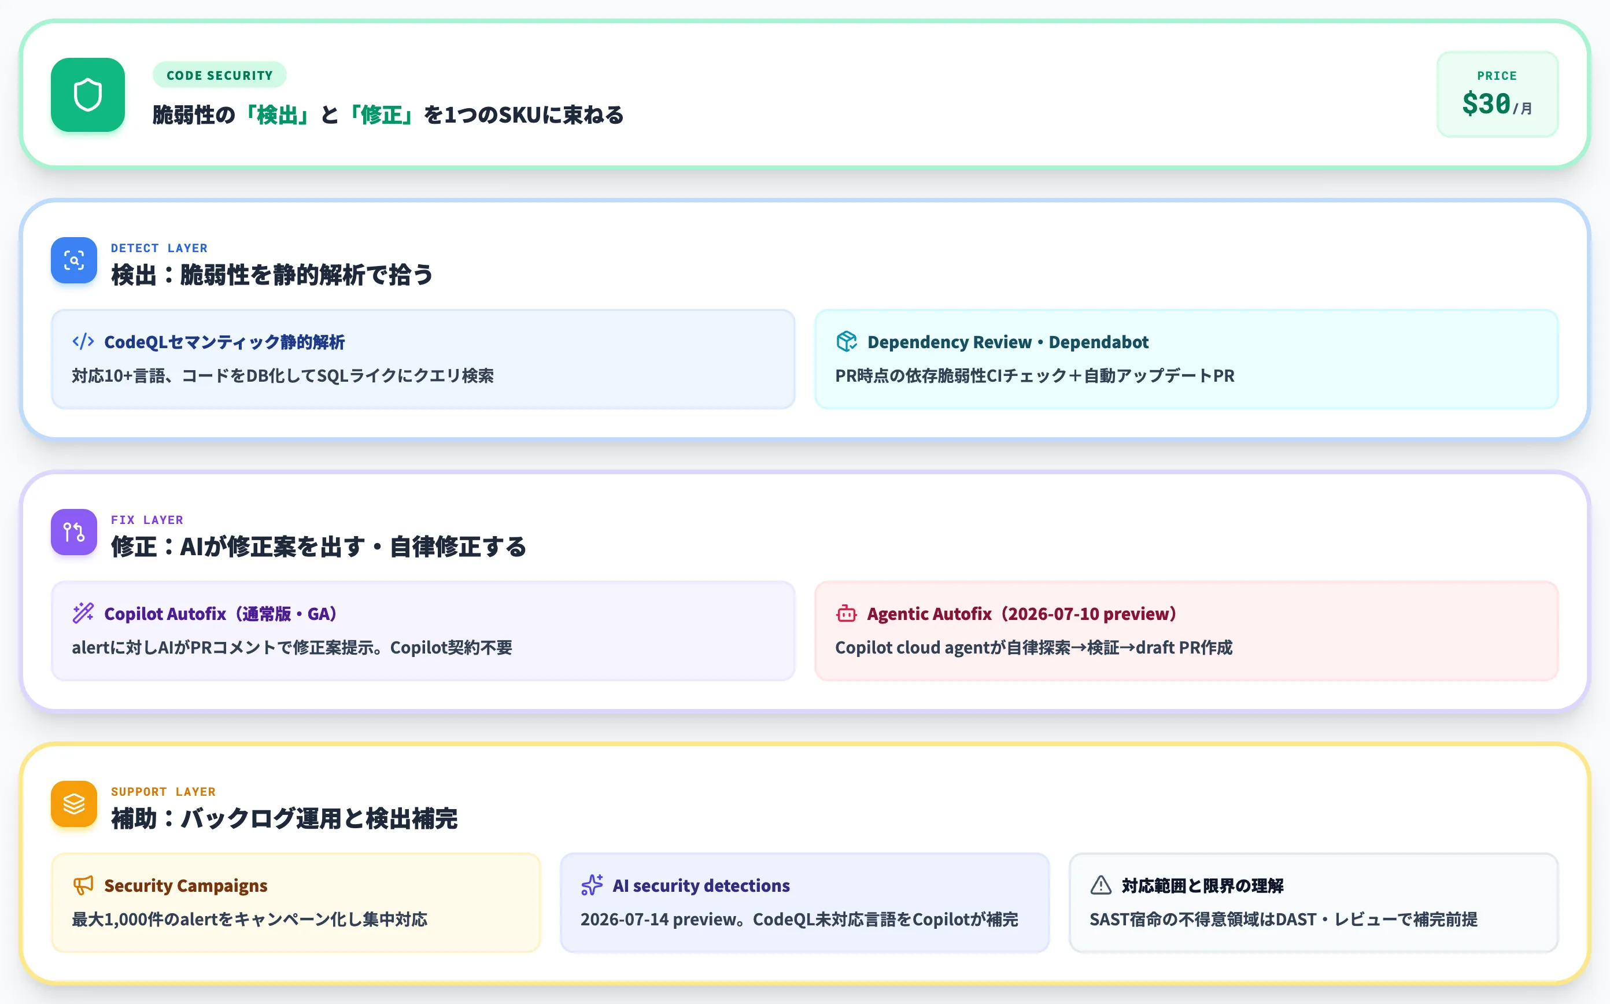Image resolution: width=1610 pixels, height=1004 pixels.
Task: Click the robot icon beside Agentic Autofix
Action: [847, 614]
